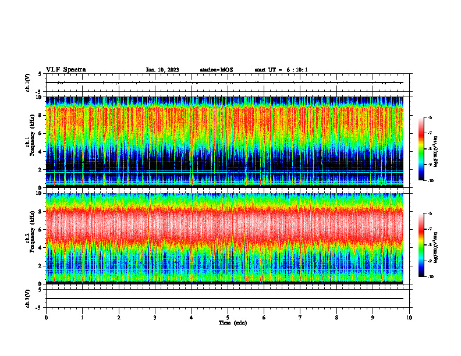Click the "-8" label on ch.1 color scale
461x356 pixels.
tap(430, 149)
